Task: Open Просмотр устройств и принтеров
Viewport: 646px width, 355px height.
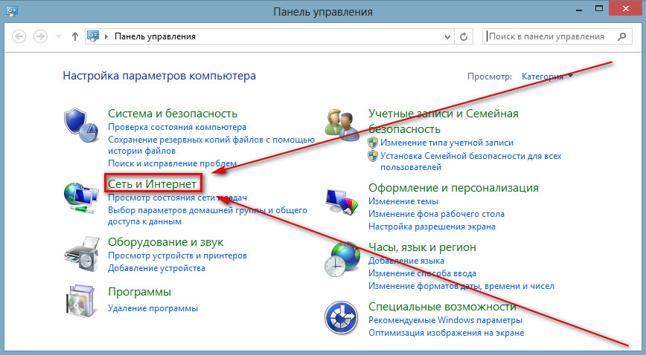Action: point(178,255)
